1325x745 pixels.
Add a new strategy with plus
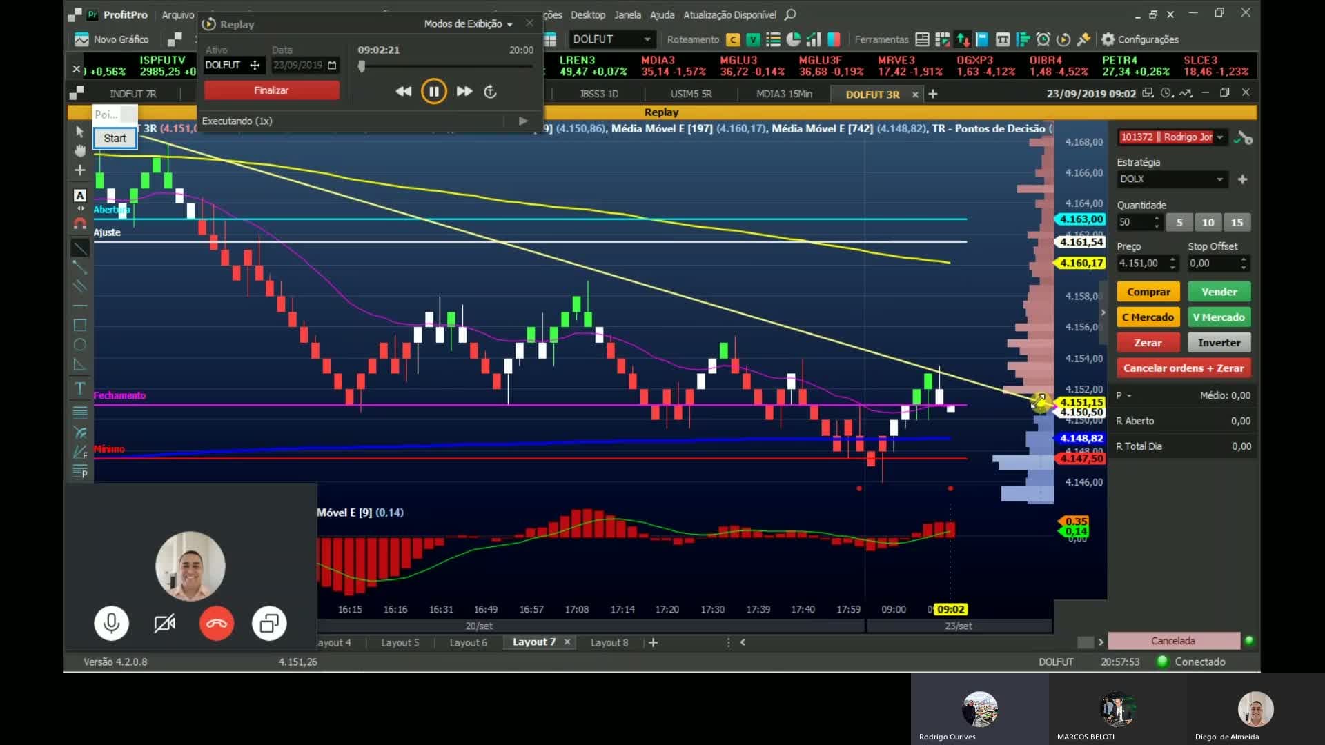click(1242, 179)
